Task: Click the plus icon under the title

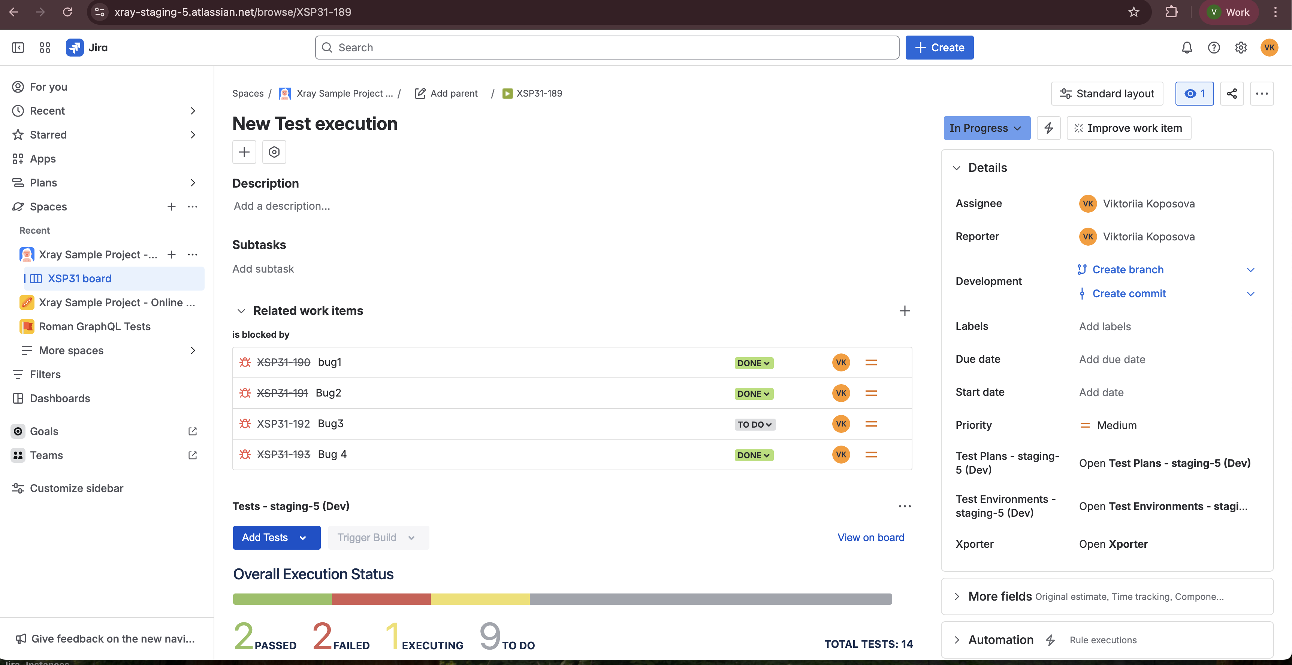Action: 244,152
